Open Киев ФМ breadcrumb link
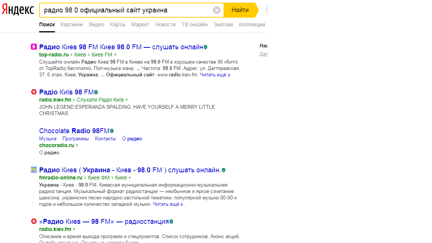432x243 pixels. (x=99, y=178)
